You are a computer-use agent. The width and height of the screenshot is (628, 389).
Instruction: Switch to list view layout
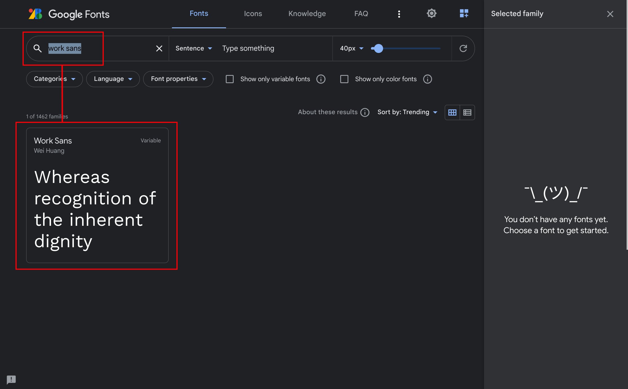click(x=467, y=112)
